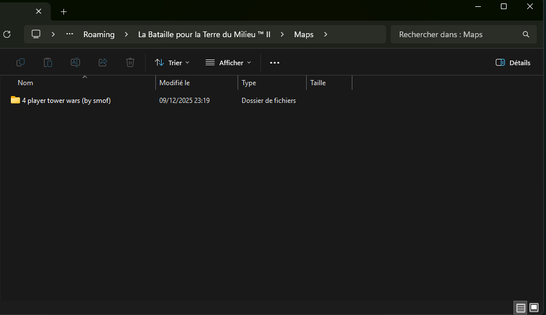Screen dimensions: 546x315
Task: Open a new tab with plus icon
Action: (x=63, y=11)
